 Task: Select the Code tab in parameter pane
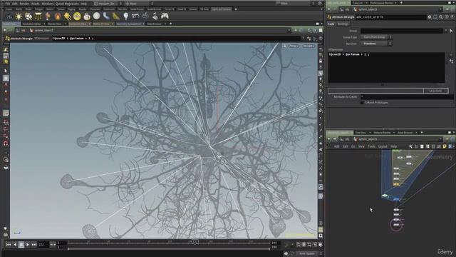click(x=331, y=24)
